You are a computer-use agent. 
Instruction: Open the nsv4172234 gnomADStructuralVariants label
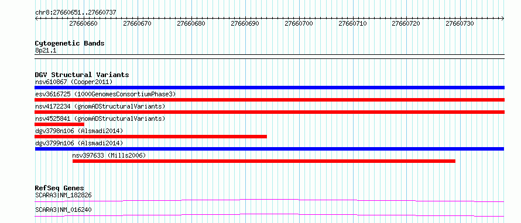100,106
